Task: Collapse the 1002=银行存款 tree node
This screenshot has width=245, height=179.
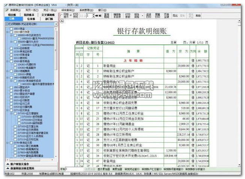Action: coord(8,32)
